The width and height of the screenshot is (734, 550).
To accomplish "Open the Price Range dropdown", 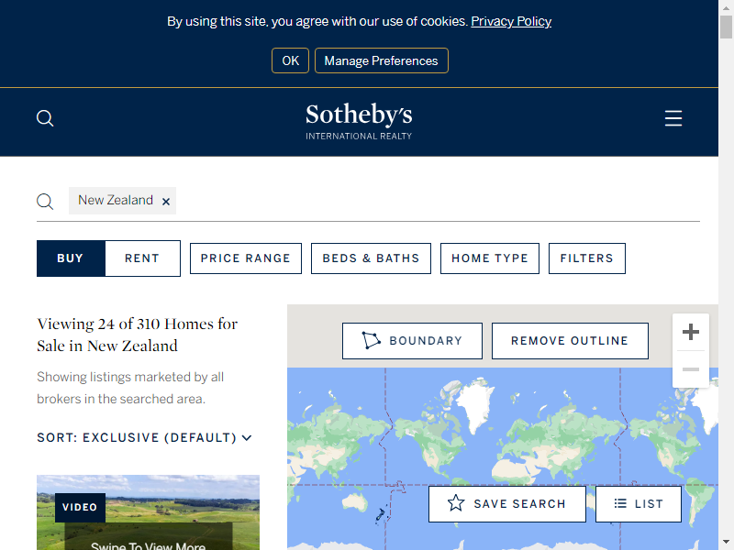I will [x=245, y=258].
